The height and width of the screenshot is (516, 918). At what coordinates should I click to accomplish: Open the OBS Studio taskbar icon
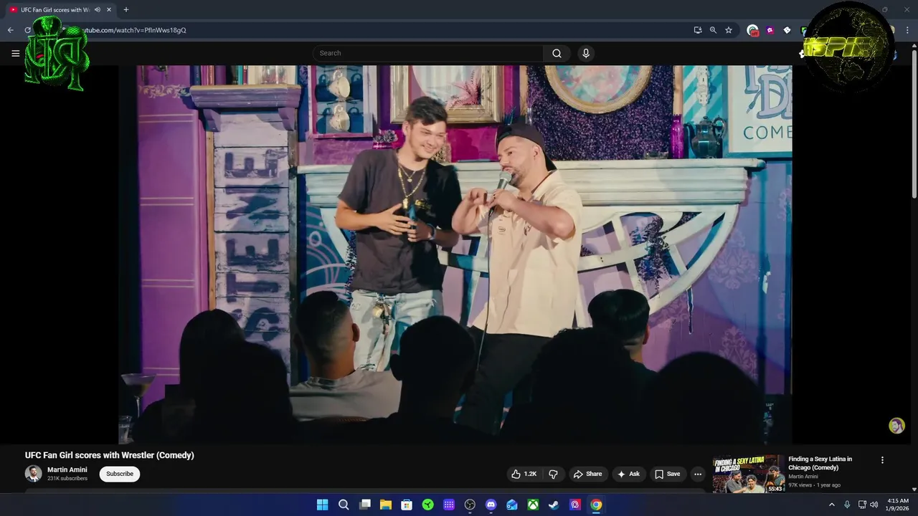tap(470, 505)
